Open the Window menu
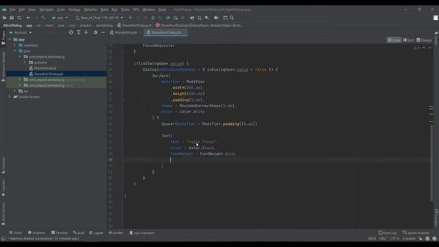The width and height of the screenshot is (439, 247). (x=149, y=10)
